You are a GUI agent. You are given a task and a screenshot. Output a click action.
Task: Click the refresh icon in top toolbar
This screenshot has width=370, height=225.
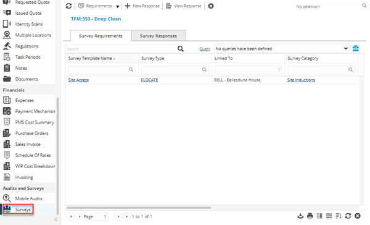[x=68, y=6]
